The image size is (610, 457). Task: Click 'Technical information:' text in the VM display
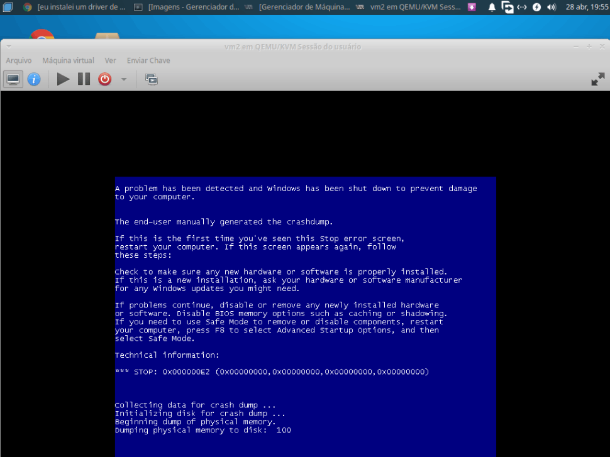[167, 355]
